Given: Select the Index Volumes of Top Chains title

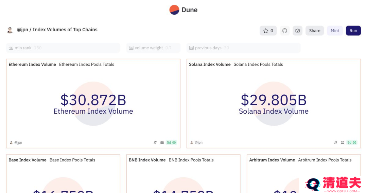Looking at the screenshot, I should [x=65, y=30].
